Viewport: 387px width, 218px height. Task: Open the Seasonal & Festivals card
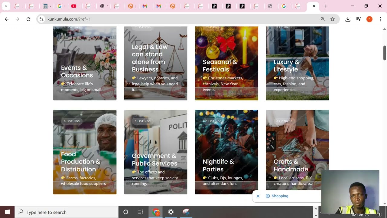(226, 63)
